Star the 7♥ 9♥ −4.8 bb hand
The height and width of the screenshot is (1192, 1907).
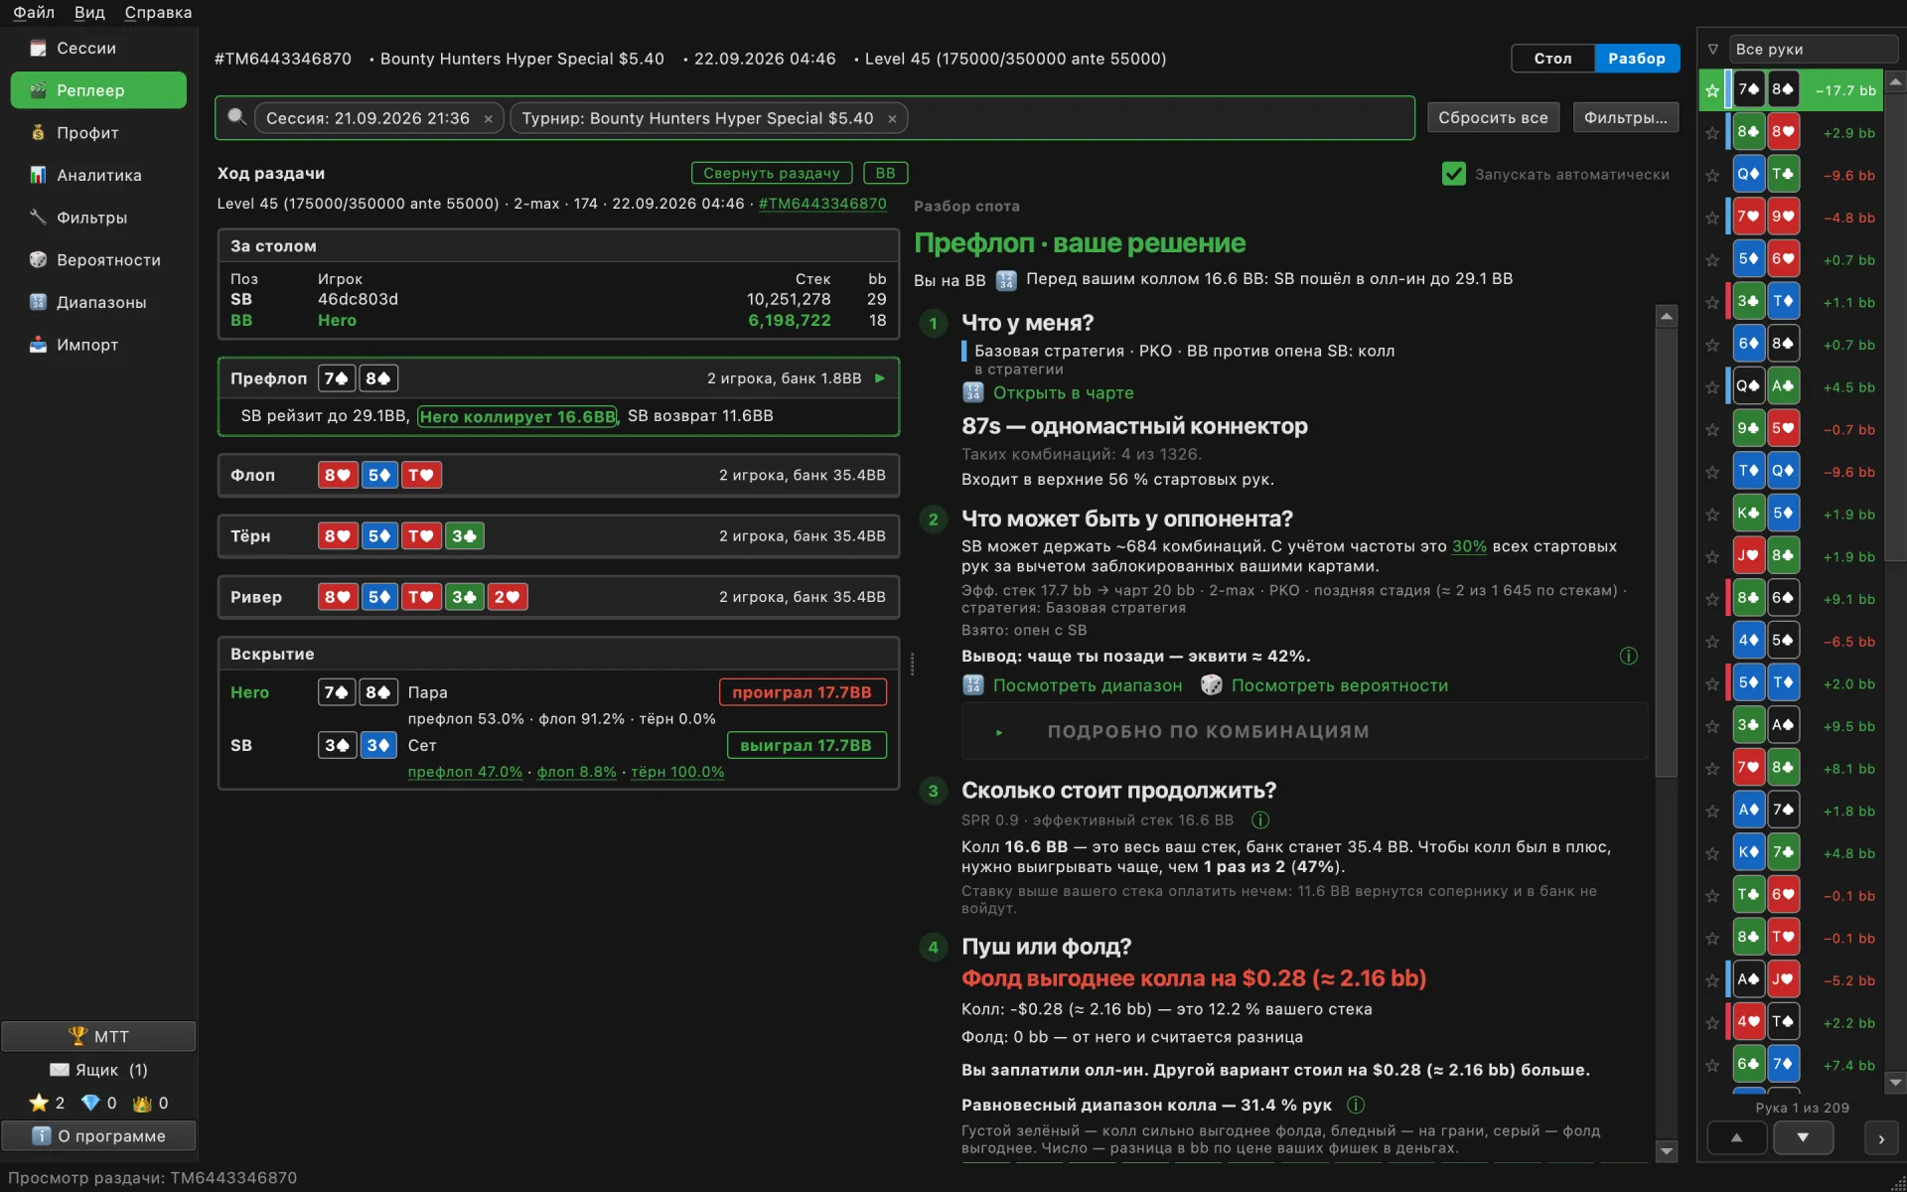tap(1712, 218)
